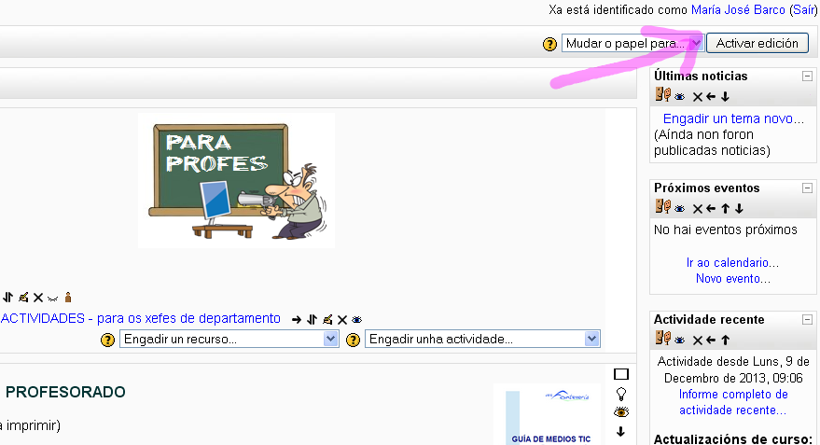The image size is (820, 445).
Task: Click help icon beside Engadir un recurso
Action: click(107, 340)
